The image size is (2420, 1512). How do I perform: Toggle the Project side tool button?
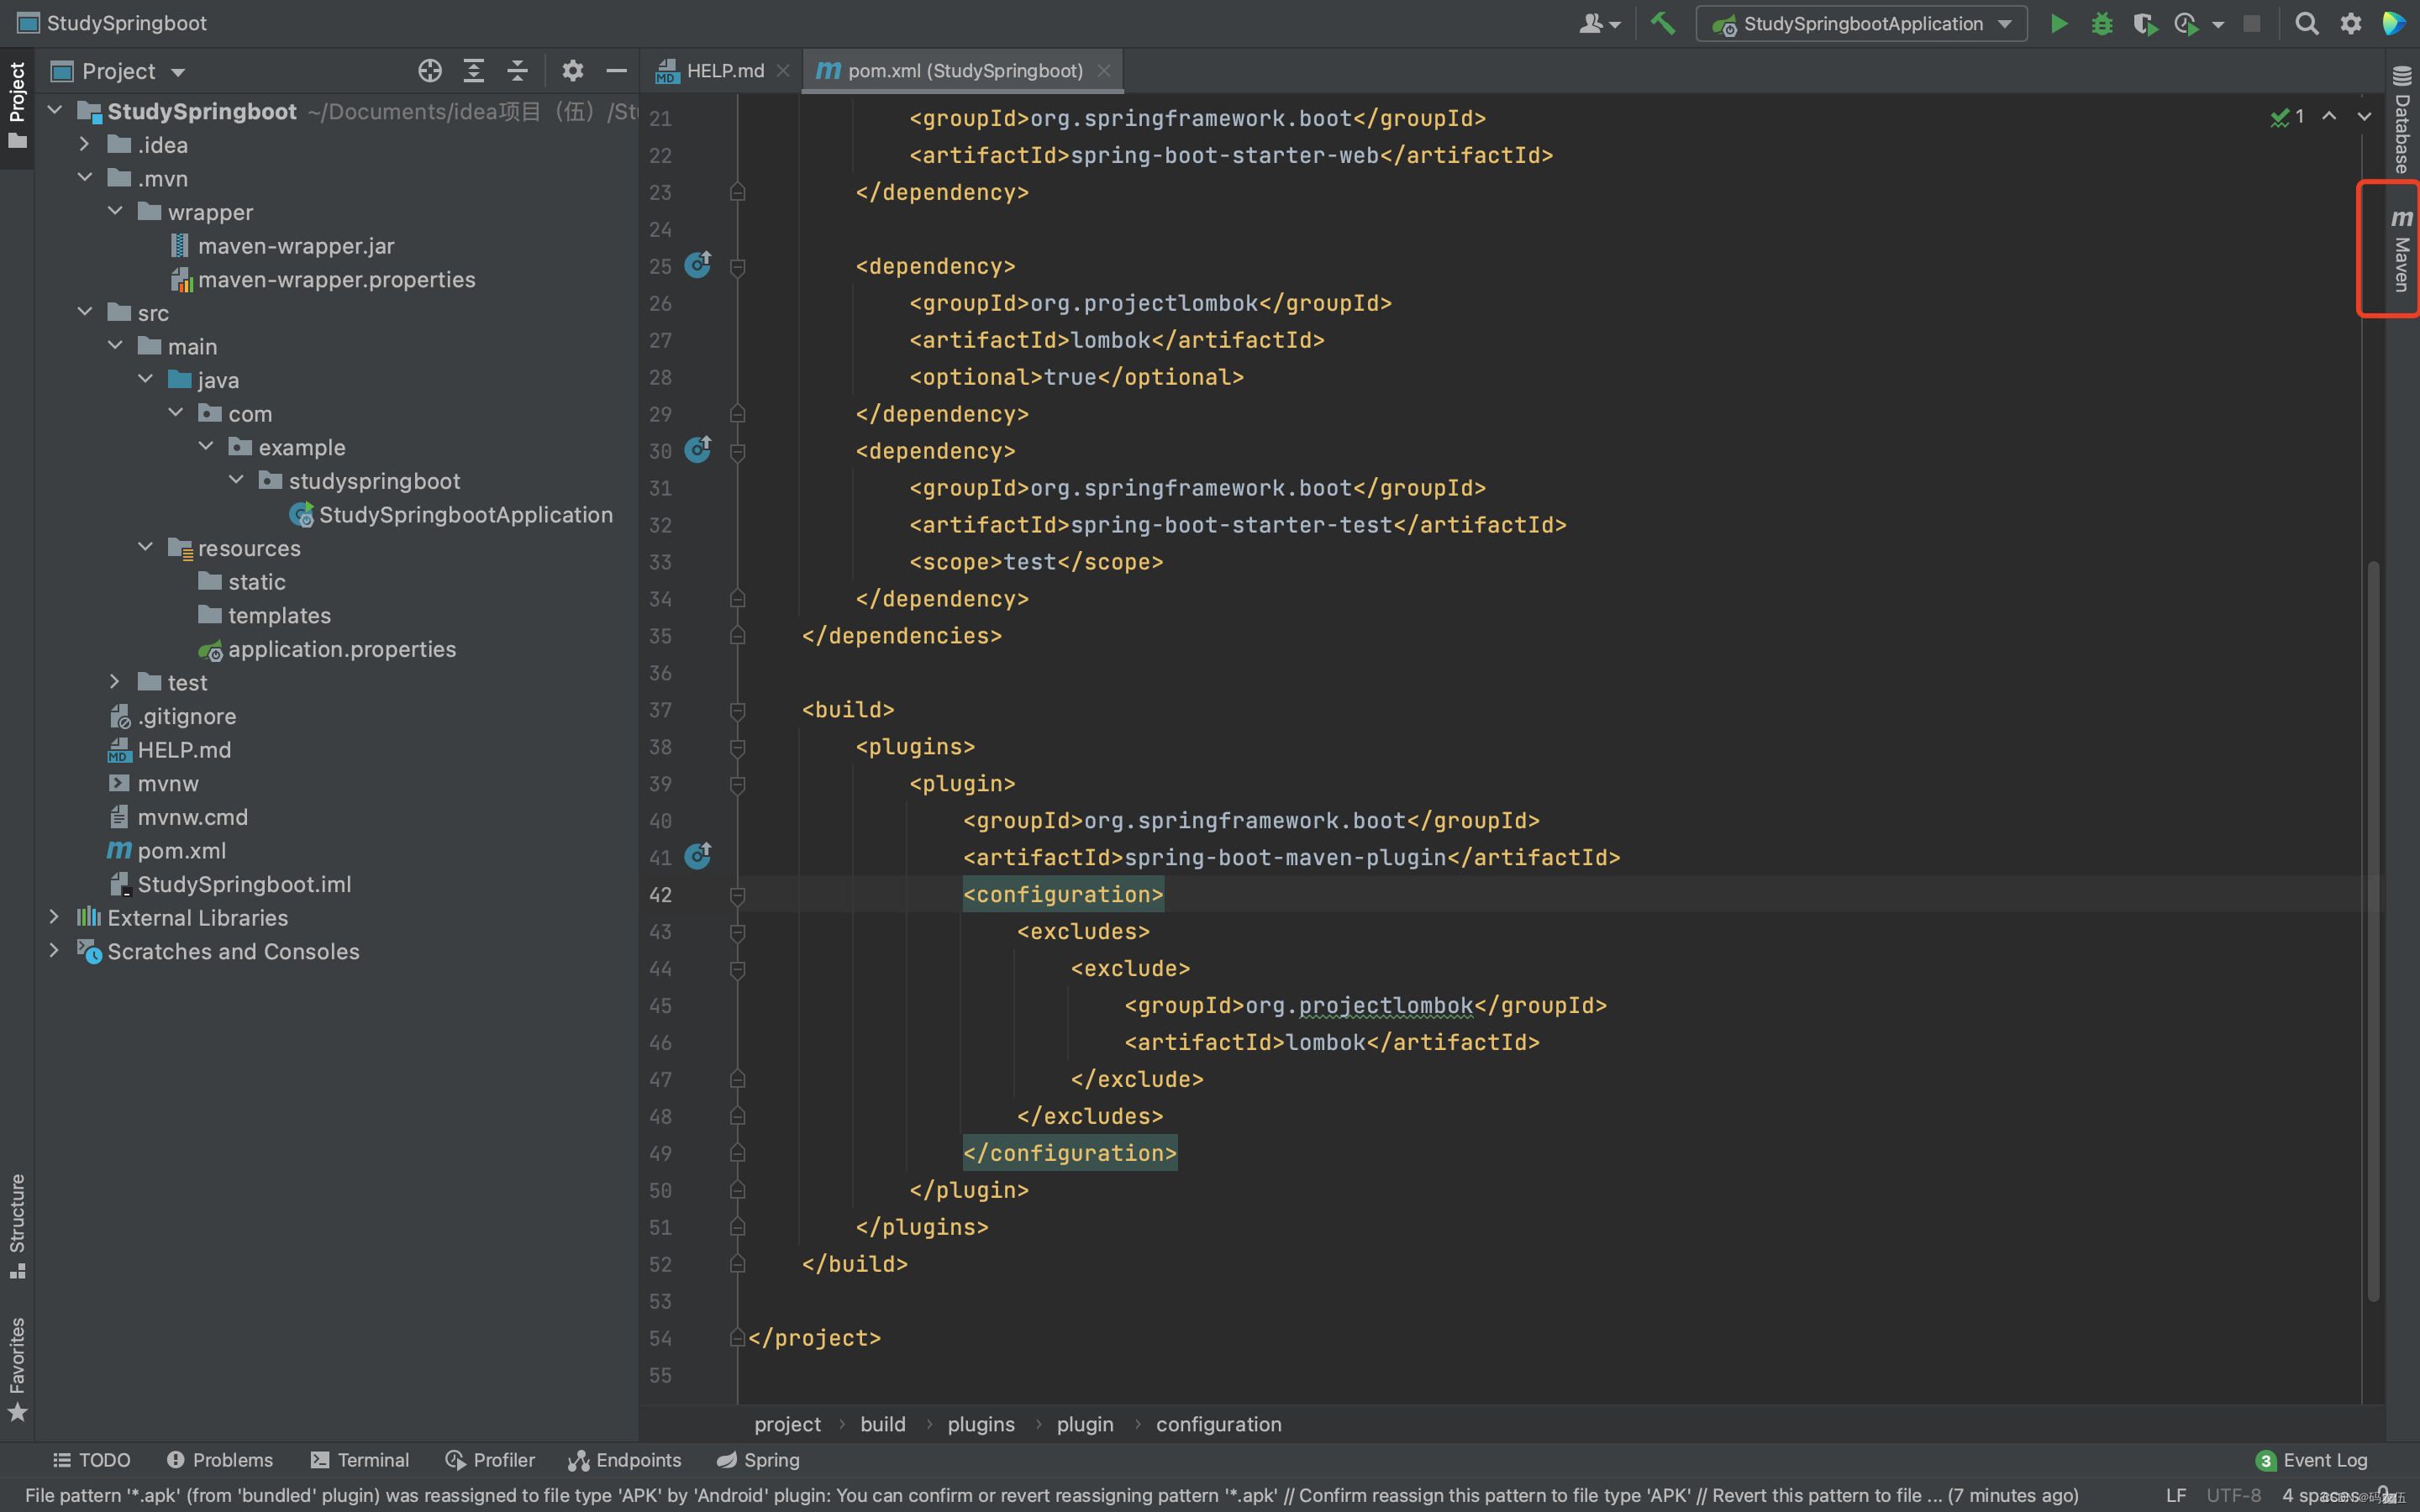[x=17, y=105]
